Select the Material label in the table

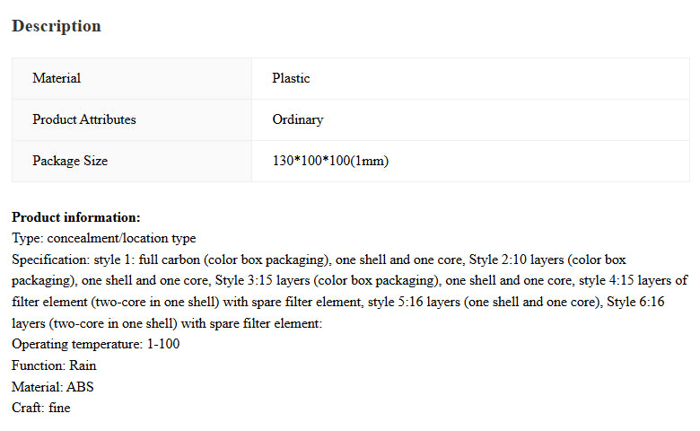pos(57,78)
